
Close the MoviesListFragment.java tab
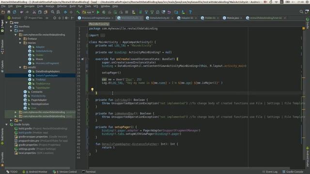tap(112, 18)
